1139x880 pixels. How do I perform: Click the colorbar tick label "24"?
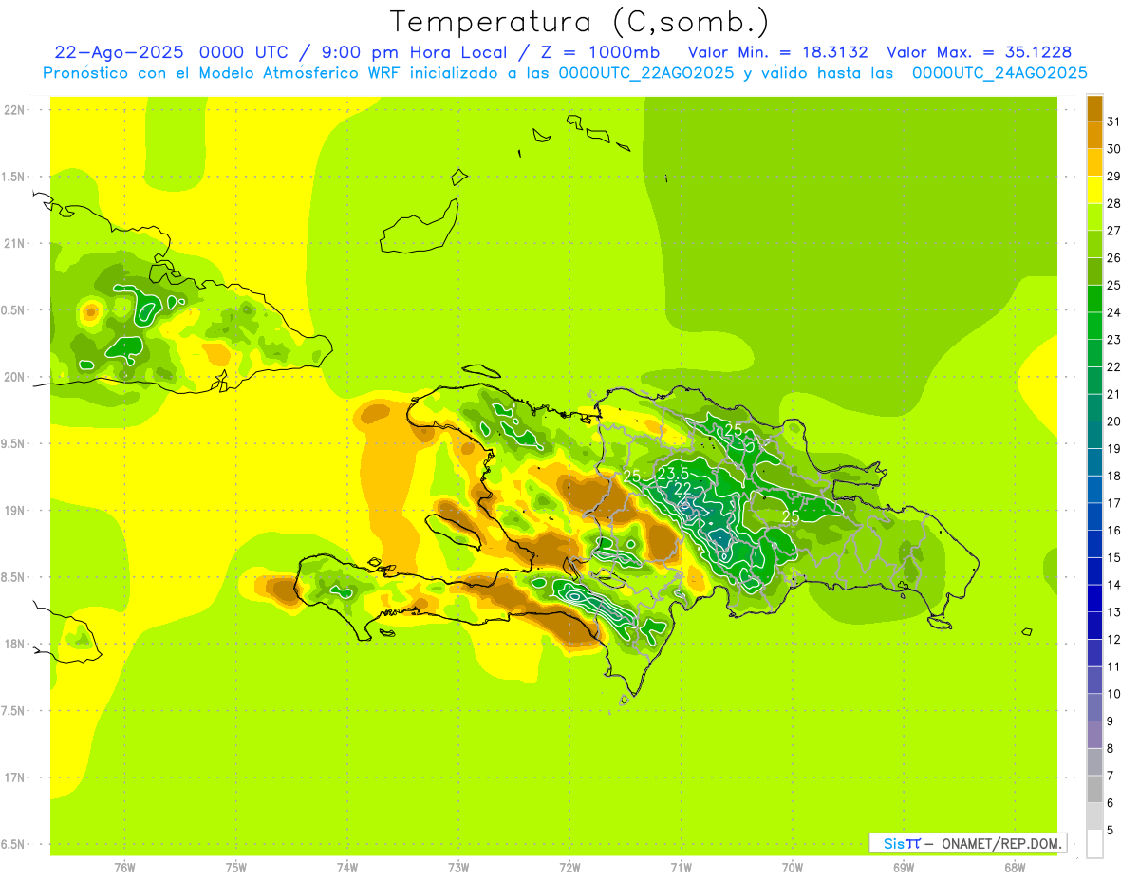[1114, 312]
